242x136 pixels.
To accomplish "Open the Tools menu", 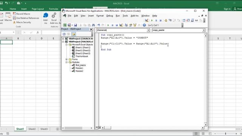I will click(x=125, y=16).
